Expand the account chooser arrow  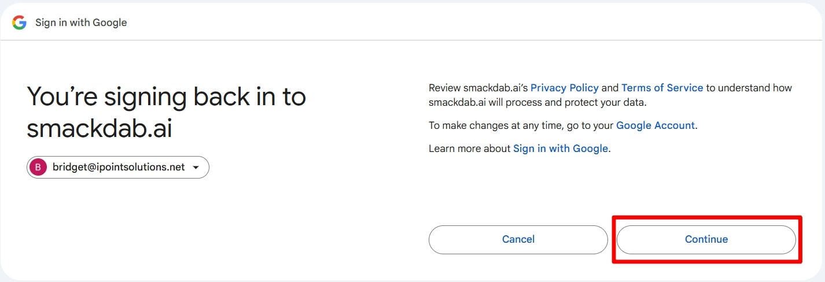tap(196, 168)
